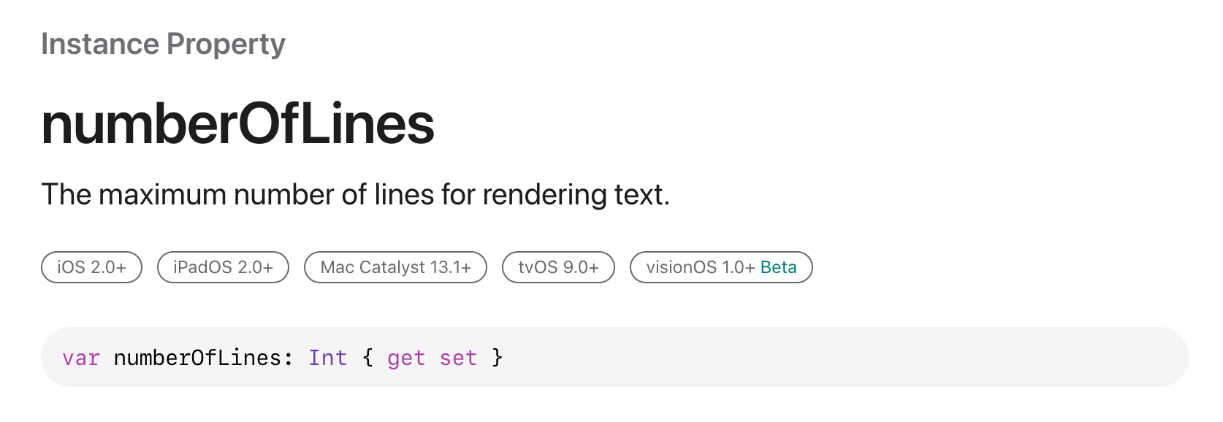
Task: Click the iOS 2.0+ availability badge
Action: click(x=91, y=267)
